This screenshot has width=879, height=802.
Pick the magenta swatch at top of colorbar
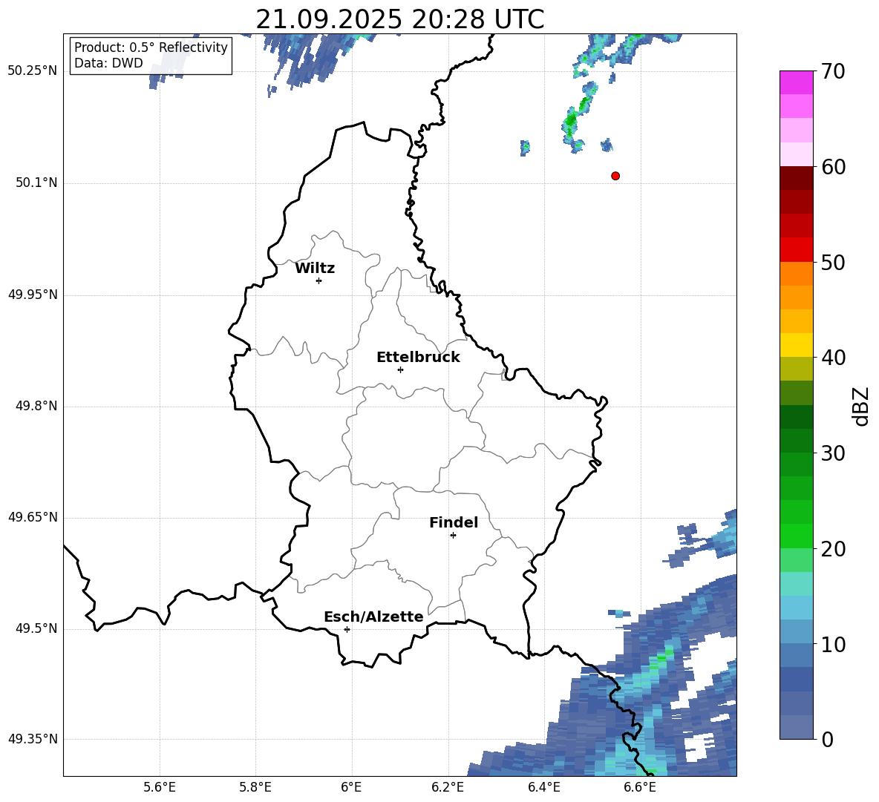[797, 82]
